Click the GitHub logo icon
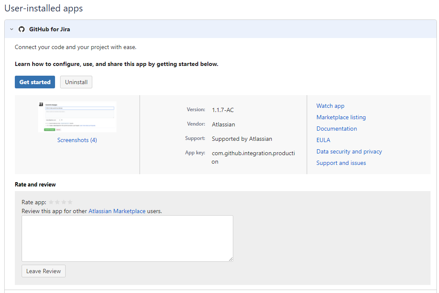The width and height of the screenshot is (439, 293). coord(21,29)
